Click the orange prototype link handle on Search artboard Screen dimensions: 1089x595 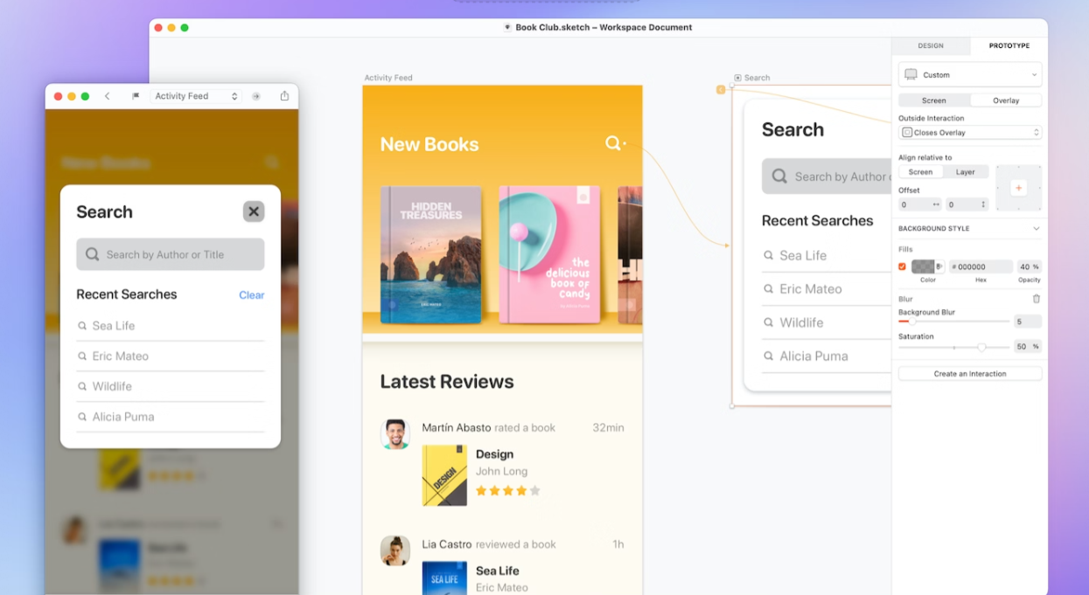pos(721,89)
